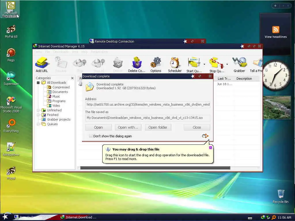Click the file saved as path field

click(148, 118)
